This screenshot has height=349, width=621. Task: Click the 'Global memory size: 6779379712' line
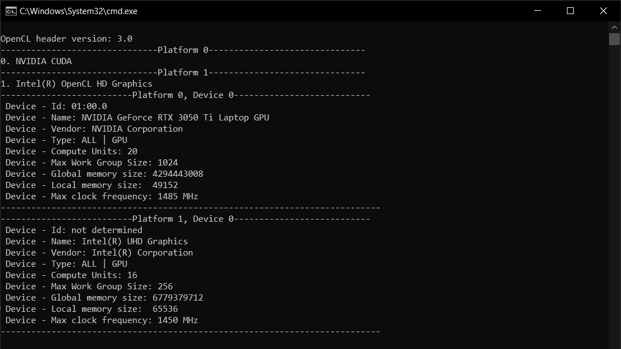pyautogui.click(x=104, y=298)
